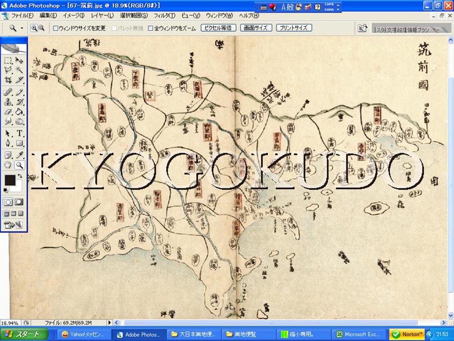
Task: Click zoom-in magnifier in options bar
Action: 34,28
